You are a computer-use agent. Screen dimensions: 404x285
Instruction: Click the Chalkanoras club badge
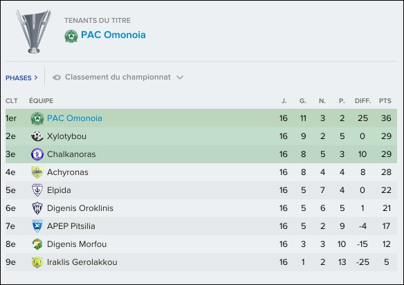pos(37,154)
